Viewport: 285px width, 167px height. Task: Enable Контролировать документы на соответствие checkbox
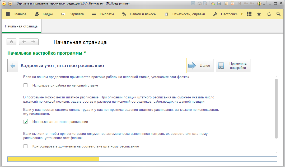coord(25,146)
